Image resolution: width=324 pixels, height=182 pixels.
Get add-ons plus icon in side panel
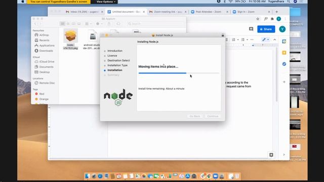tap(284, 82)
